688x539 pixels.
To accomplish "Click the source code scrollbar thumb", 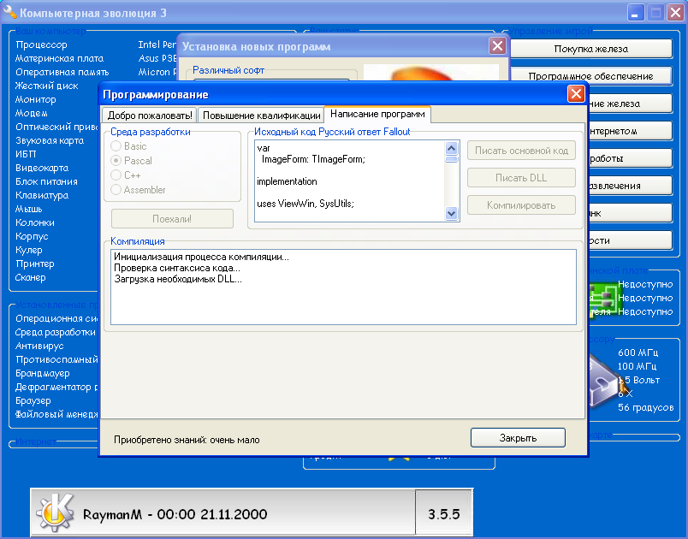I will pyautogui.click(x=451, y=159).
